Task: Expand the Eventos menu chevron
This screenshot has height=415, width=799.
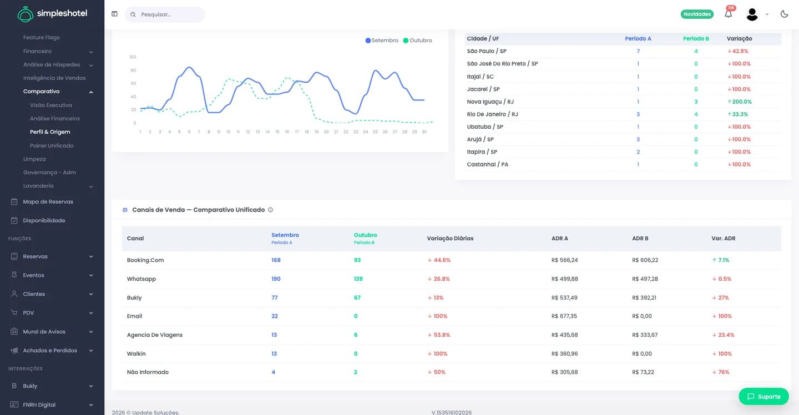Action: [x=91, y=275]
